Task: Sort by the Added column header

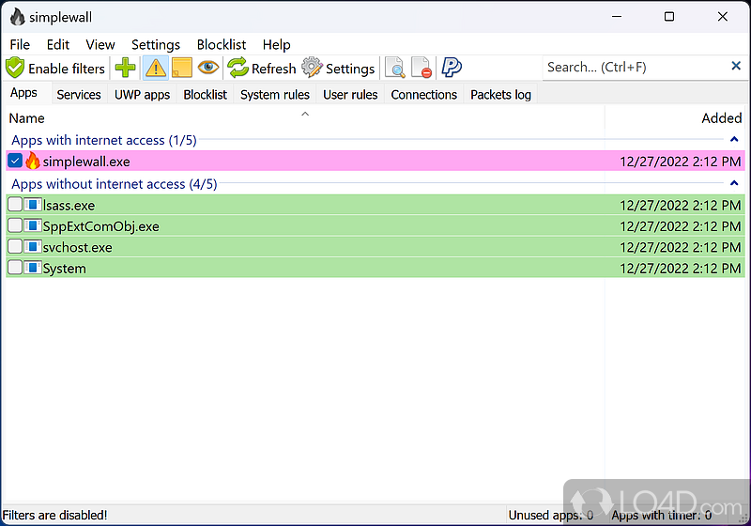Action: (x=675, y=117)
